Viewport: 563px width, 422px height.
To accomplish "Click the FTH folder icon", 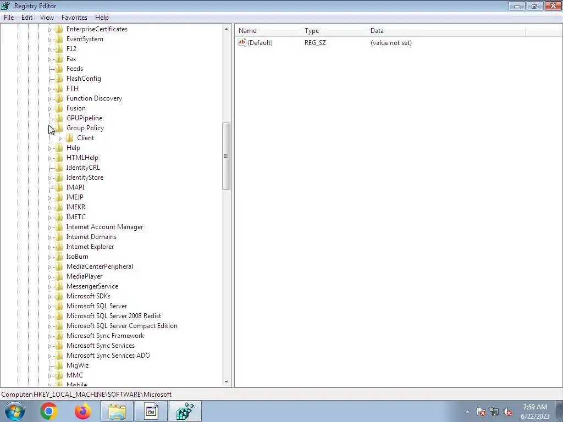I will click(59, 88).
